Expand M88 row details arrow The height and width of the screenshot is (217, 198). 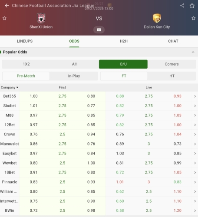point(195,115)
